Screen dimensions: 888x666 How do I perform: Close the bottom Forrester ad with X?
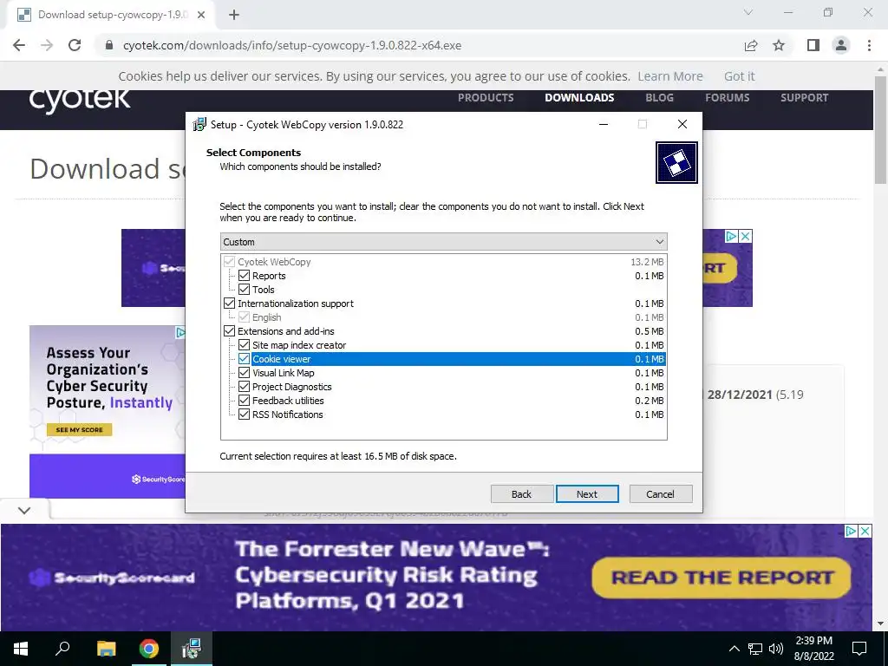coord(865,532)
